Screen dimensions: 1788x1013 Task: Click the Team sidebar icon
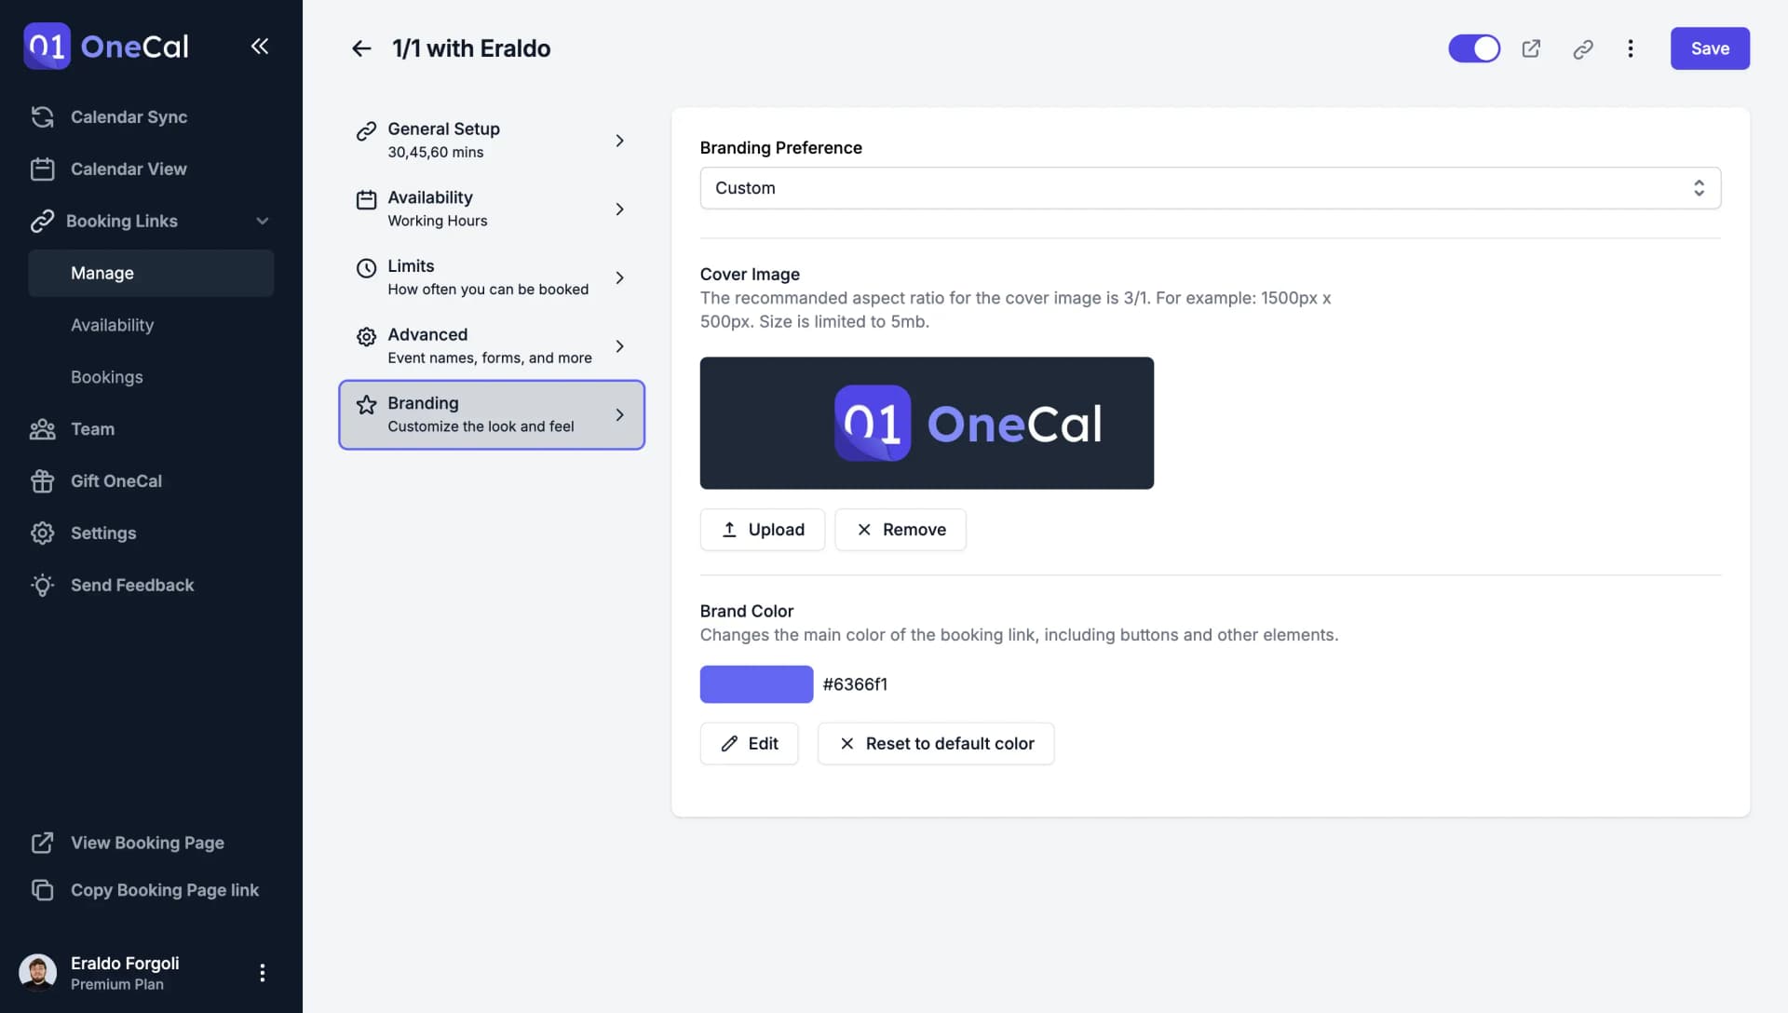point(41,428)
